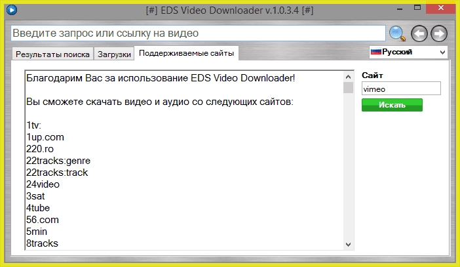This screenshot has width=460, height=267.
Task: Click the green Искать button
Action: point(392,105)
